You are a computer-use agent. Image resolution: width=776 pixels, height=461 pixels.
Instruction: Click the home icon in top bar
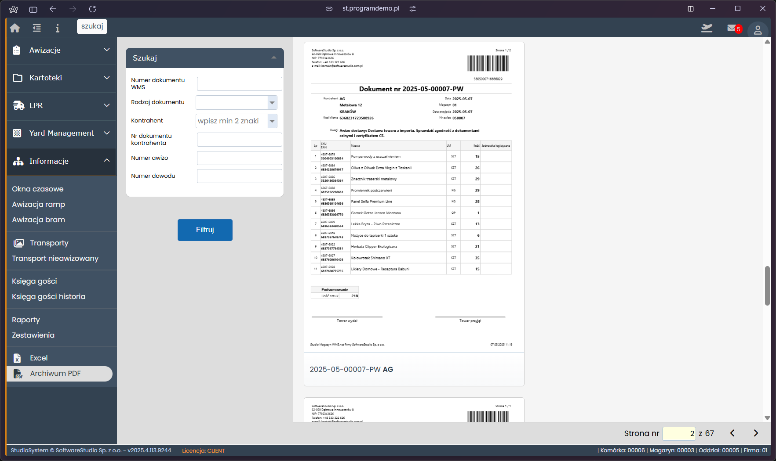tap(15, 28)
